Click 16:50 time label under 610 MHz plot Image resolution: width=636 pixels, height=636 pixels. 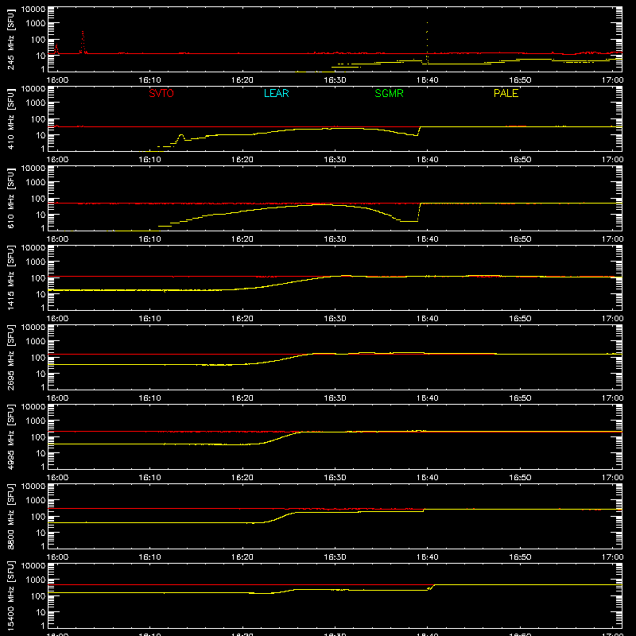coord(520,239)
